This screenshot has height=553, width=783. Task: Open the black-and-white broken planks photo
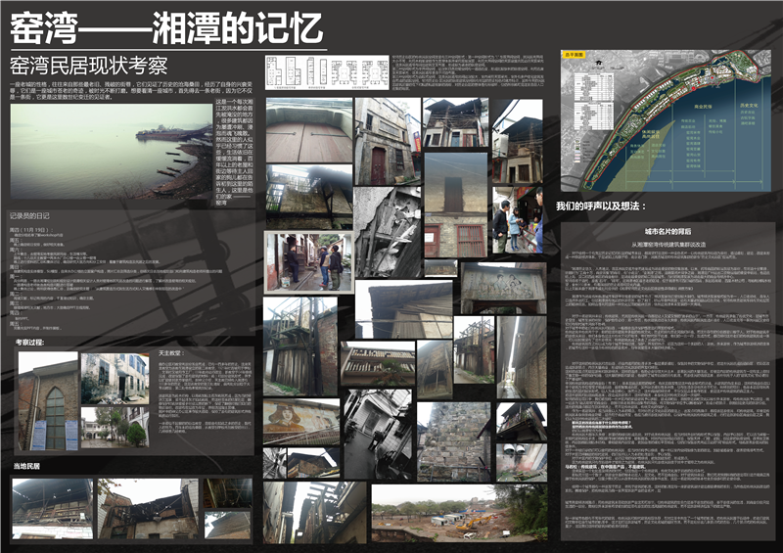click(388, 232)
